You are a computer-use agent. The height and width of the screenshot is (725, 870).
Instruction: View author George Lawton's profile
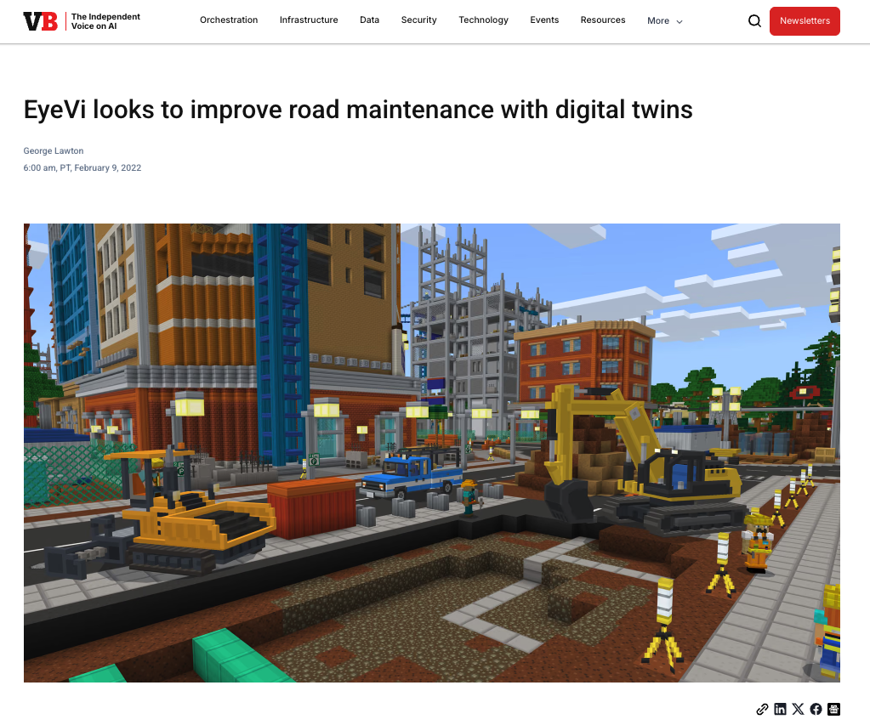pos(54,151)
